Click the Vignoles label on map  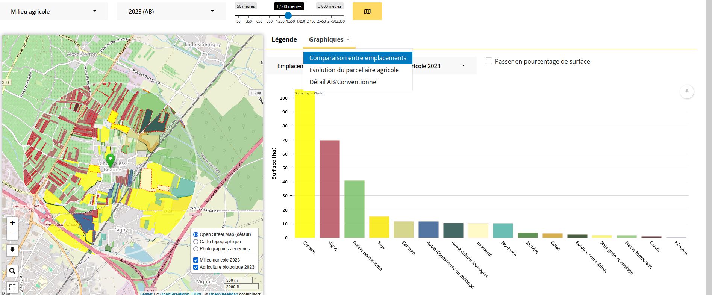pyautogui.click(x=206, y=281)
